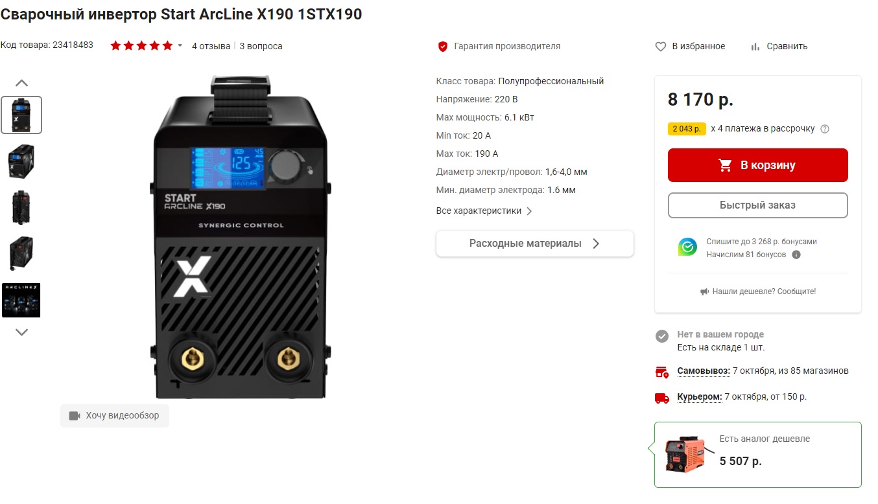Select the second product thumbnail
The width and height of the screenshot is (878, 504).
point(21,161)
